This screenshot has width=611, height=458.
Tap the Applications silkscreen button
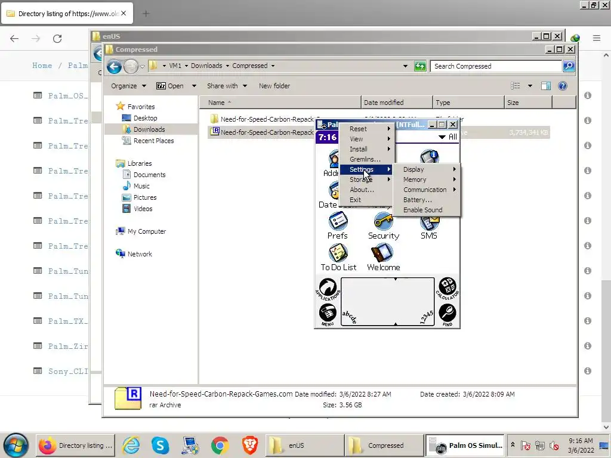[328, 289]
